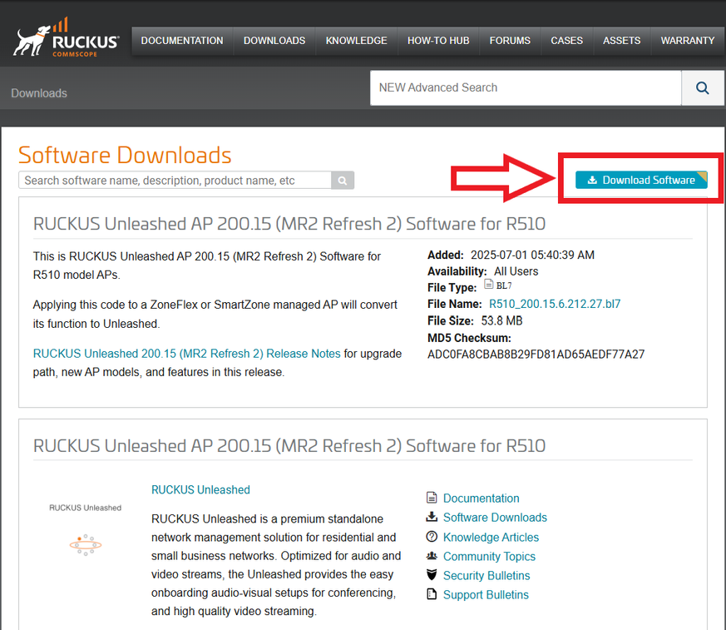Click the Security Bulletins shield icon
This screenshot has height=630, width=726.
[x=432, y=575]
